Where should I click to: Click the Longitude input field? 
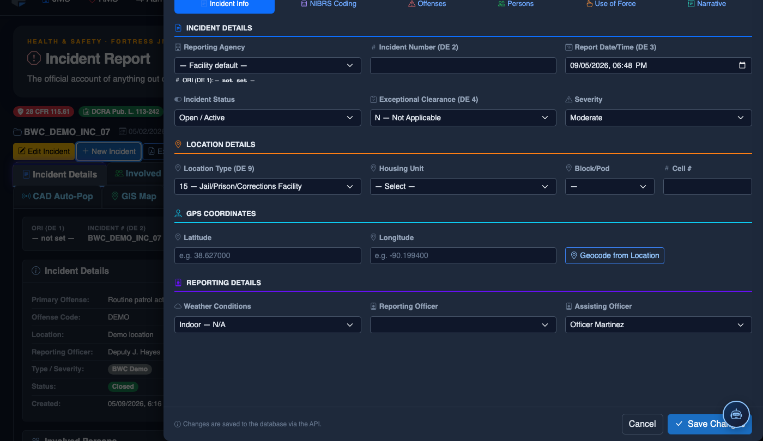(463, 256)
